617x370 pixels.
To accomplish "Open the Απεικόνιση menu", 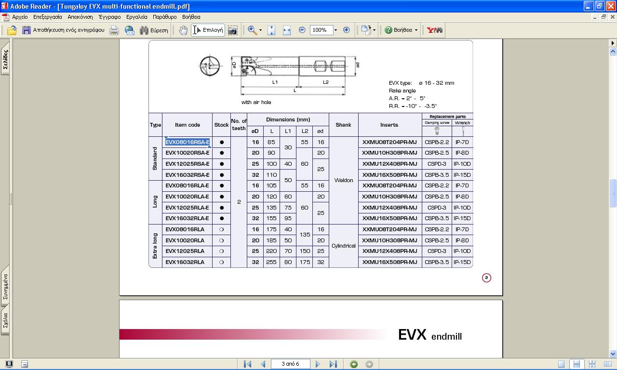I will tap(80, 17).
